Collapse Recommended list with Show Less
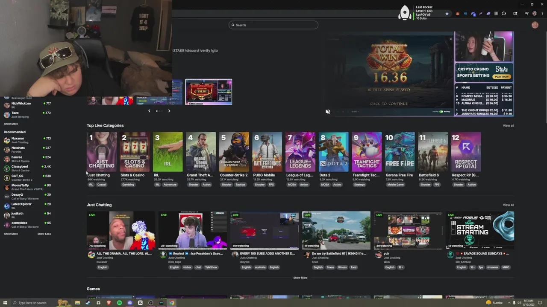 tap(44, 234)
